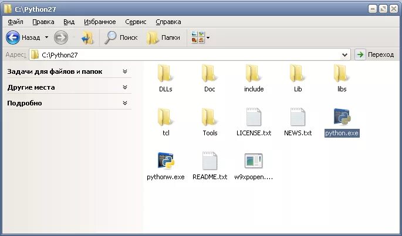
Task: Open the Избранное menu
Action: [x=100, y=22]
